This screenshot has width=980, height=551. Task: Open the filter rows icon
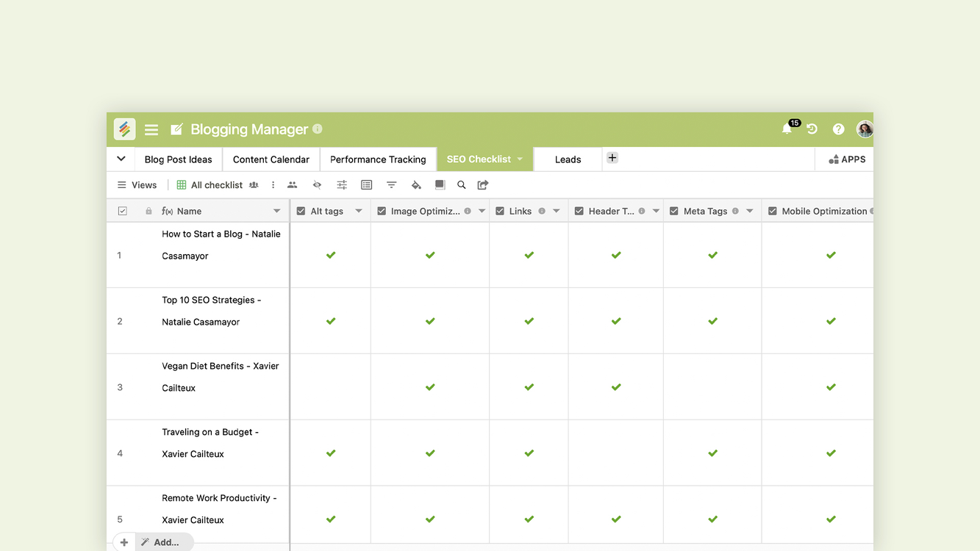click(x=391, y=185)
